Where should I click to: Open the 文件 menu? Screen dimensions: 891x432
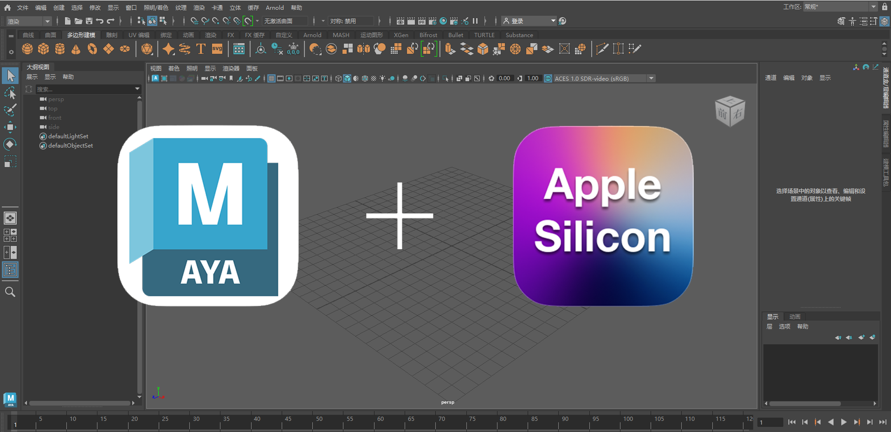coord(23,8)
